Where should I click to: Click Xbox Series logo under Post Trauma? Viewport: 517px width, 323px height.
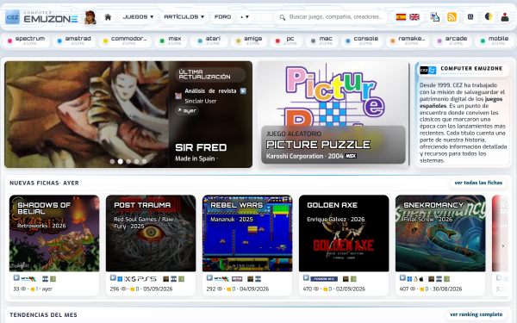pos(130,279)
